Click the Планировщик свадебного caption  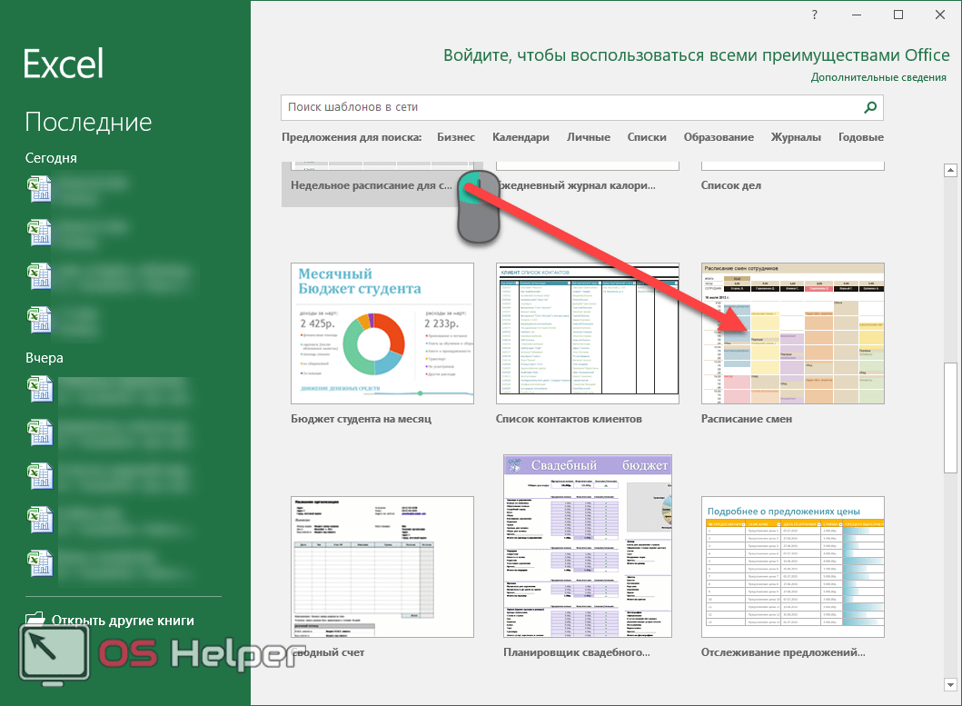coord(576,652)
